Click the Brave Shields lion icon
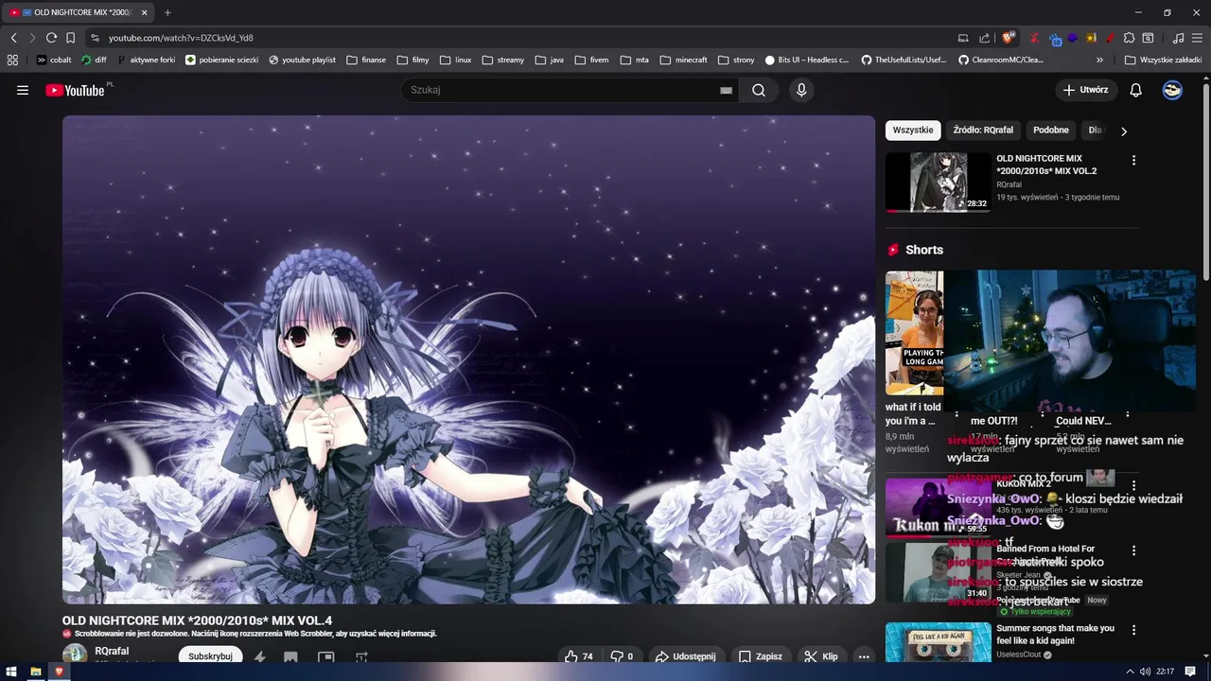Screen dimensions: 1211x681 (x=1009, y=38)
